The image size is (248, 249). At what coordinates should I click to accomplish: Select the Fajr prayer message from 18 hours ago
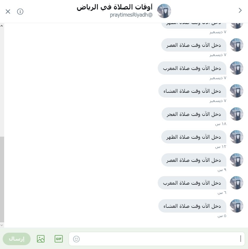click(x=194, y=114)
